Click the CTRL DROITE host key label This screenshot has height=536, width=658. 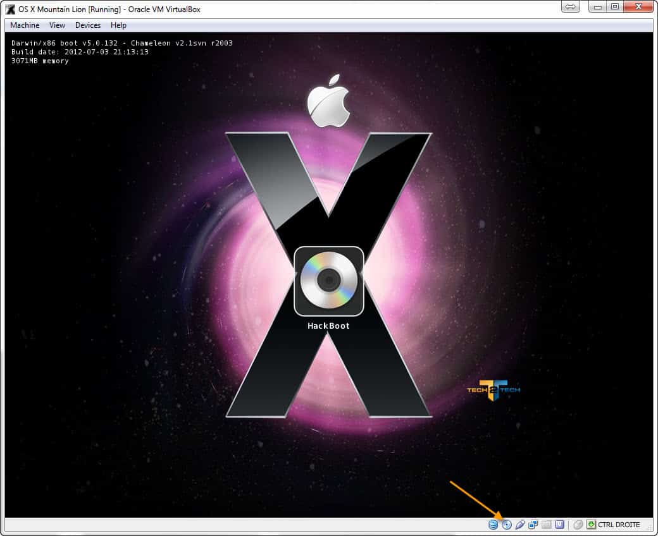point(619,525)
